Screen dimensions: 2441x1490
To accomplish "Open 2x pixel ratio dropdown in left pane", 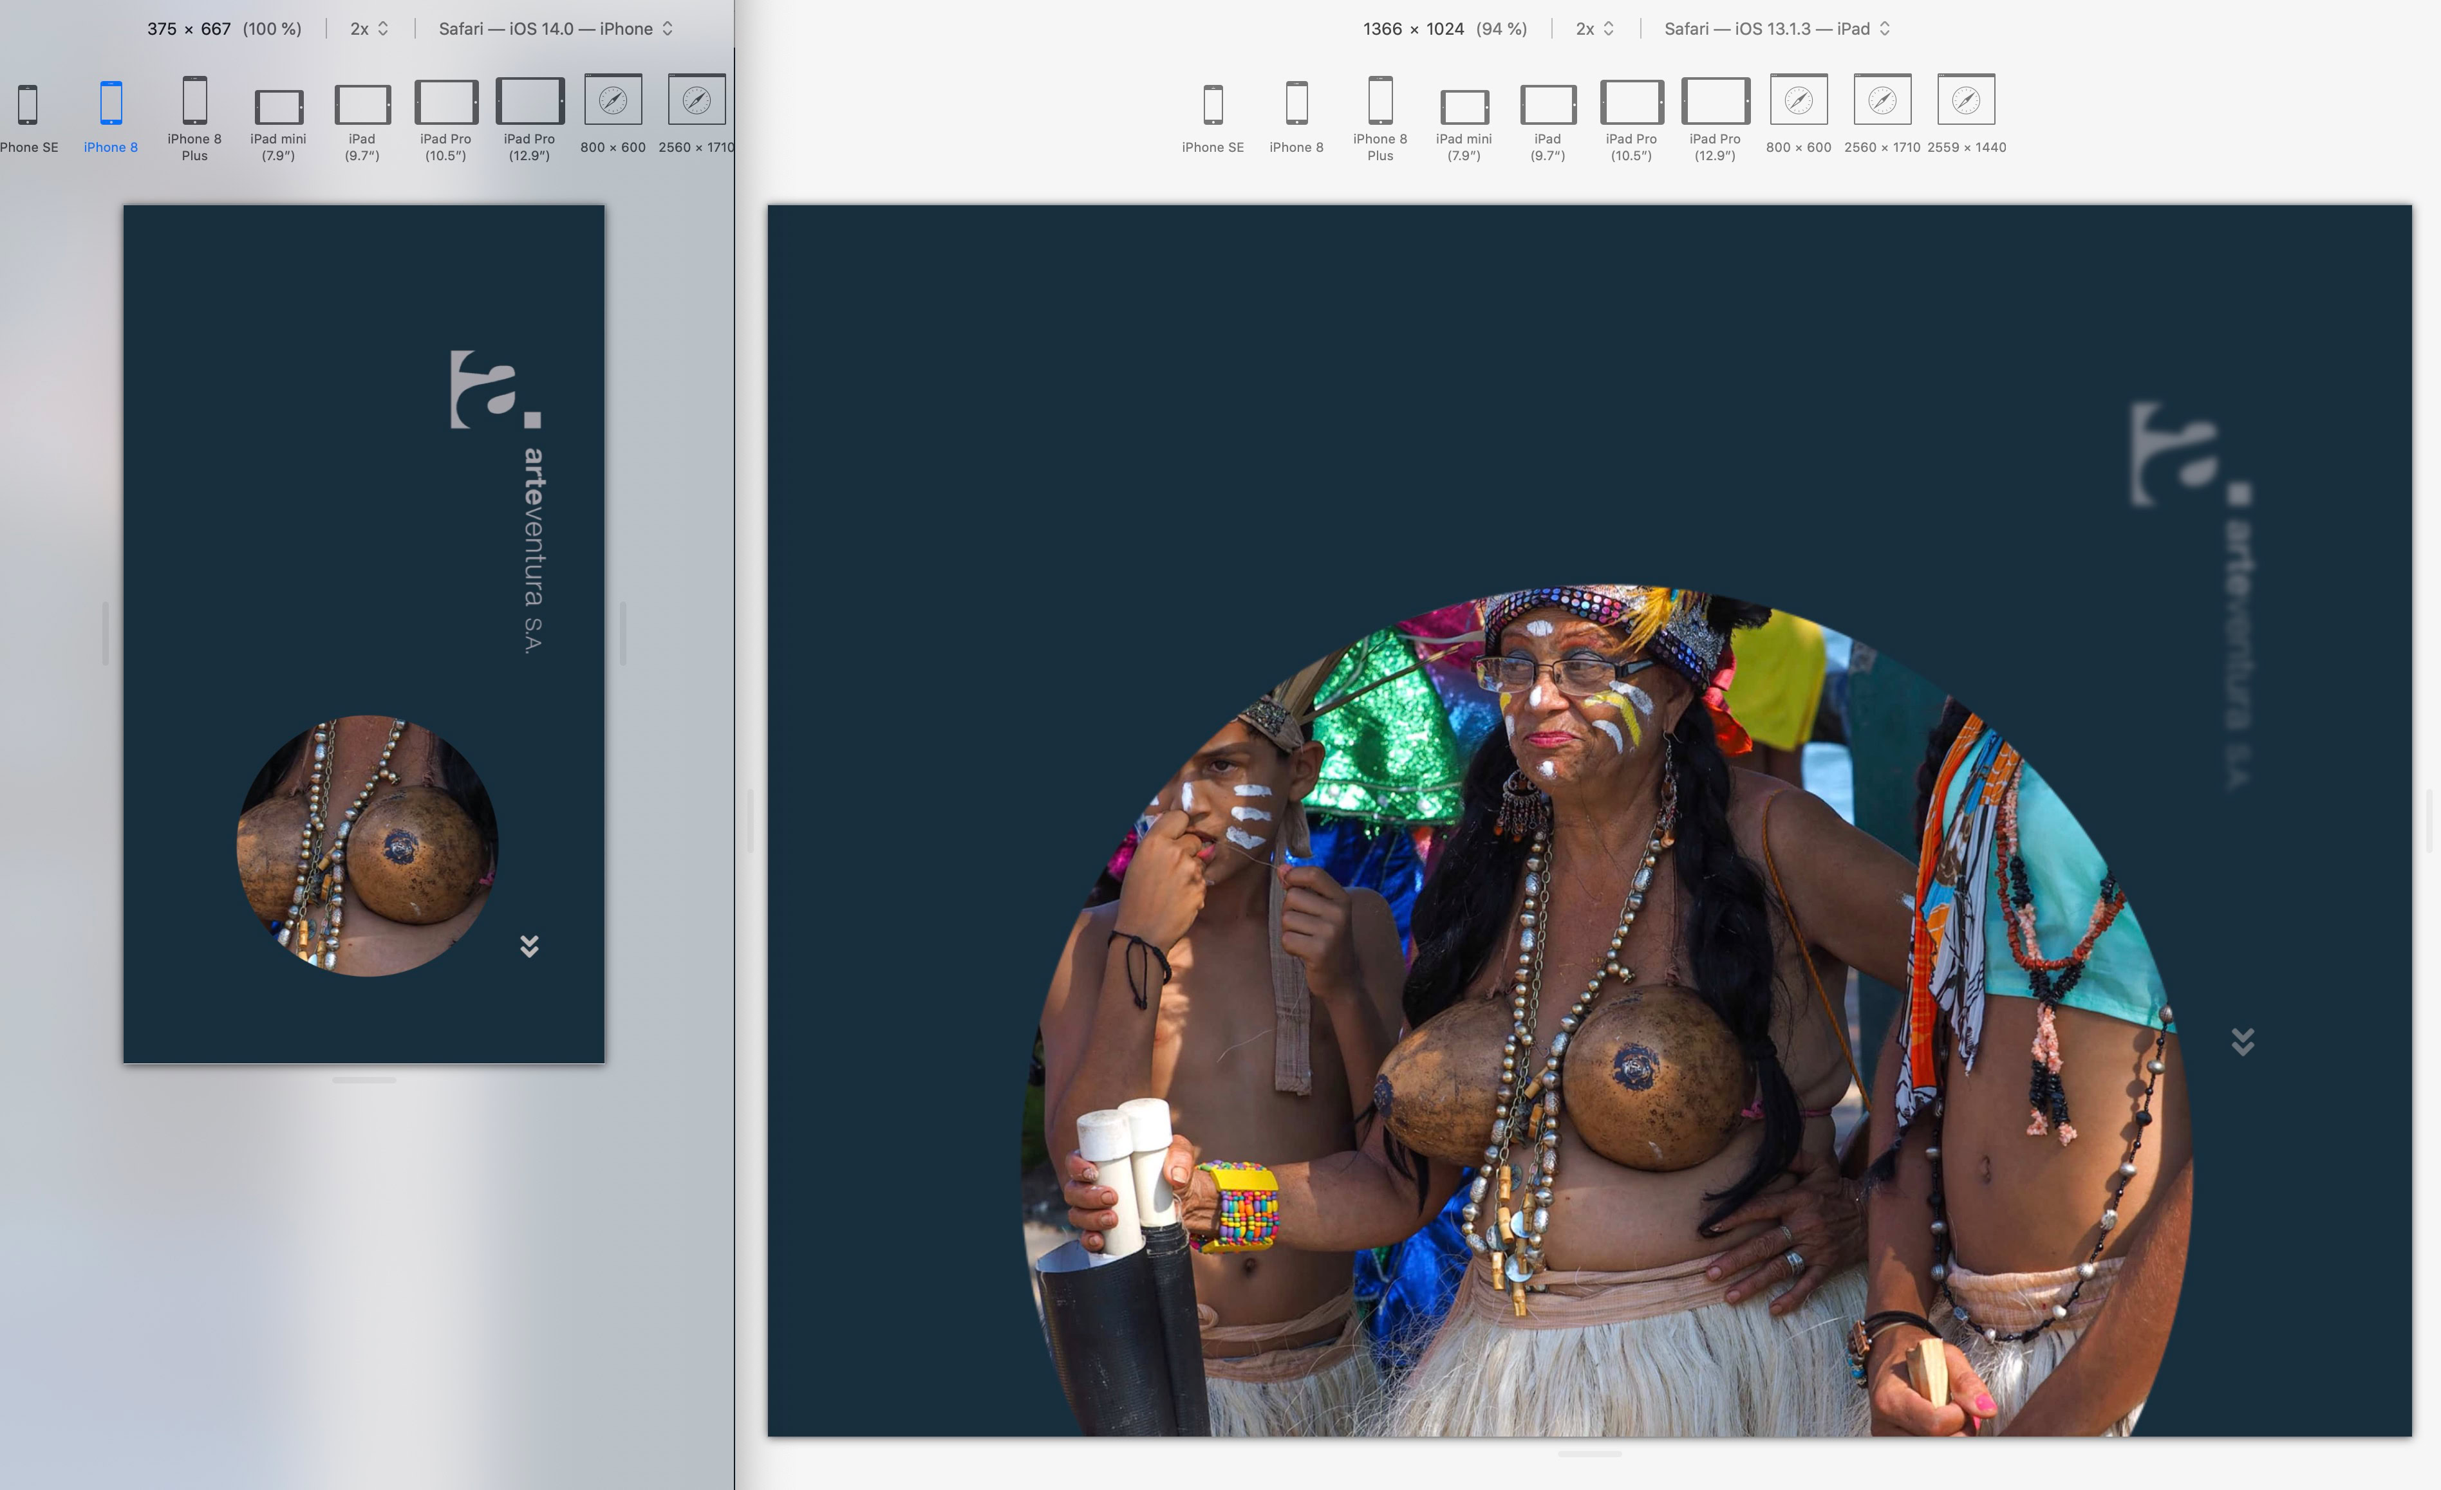I will 368,29.
